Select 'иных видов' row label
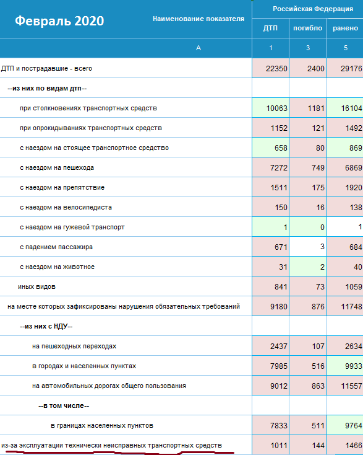This screenshot has width=363, height=455. click(x=36, y=286)
